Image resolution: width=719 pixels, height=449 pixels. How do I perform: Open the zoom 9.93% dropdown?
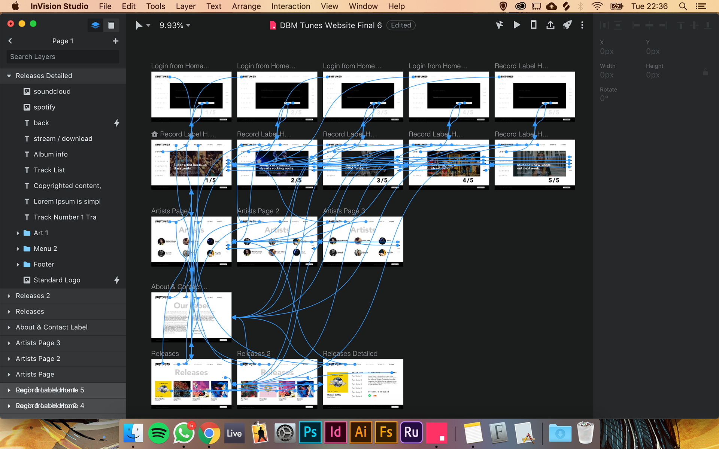(175, 25)
